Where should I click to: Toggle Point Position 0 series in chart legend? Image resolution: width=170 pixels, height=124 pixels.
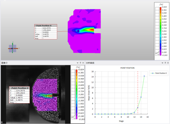click(158, 73)
